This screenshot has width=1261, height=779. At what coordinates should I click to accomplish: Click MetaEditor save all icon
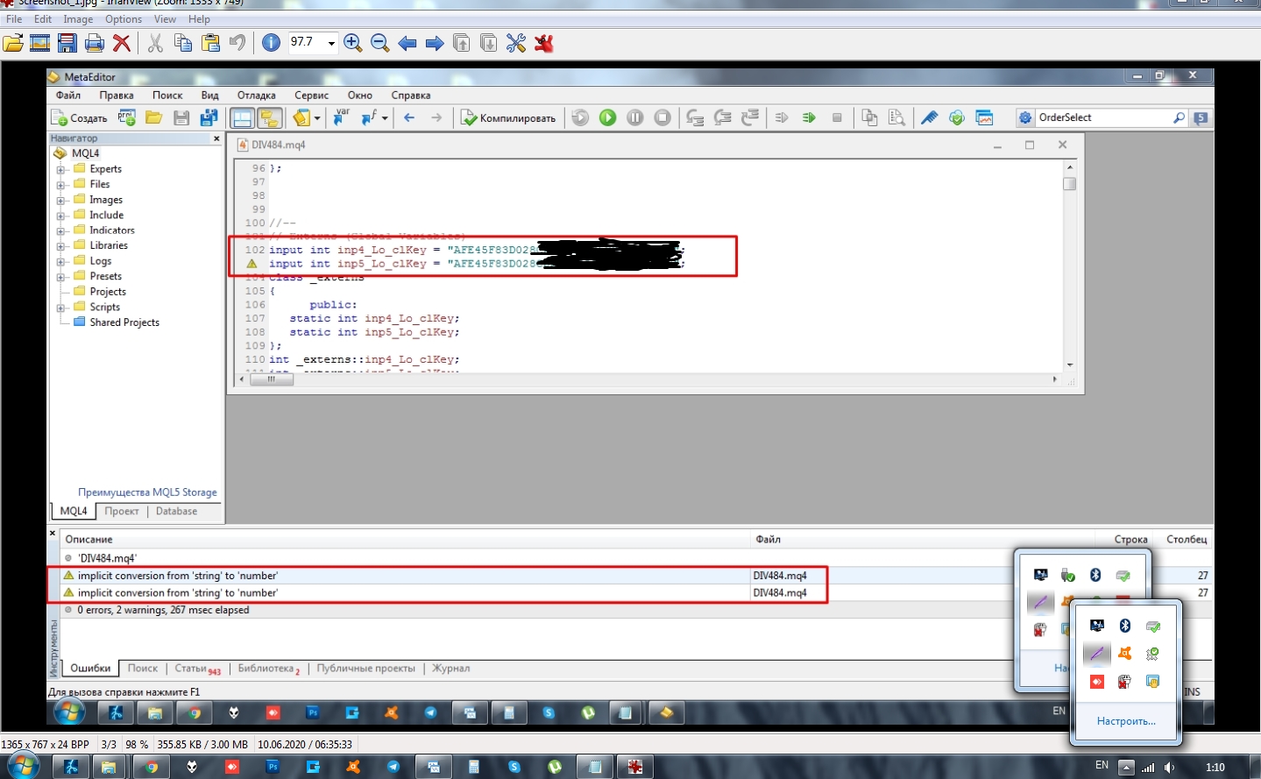(209, 117)
